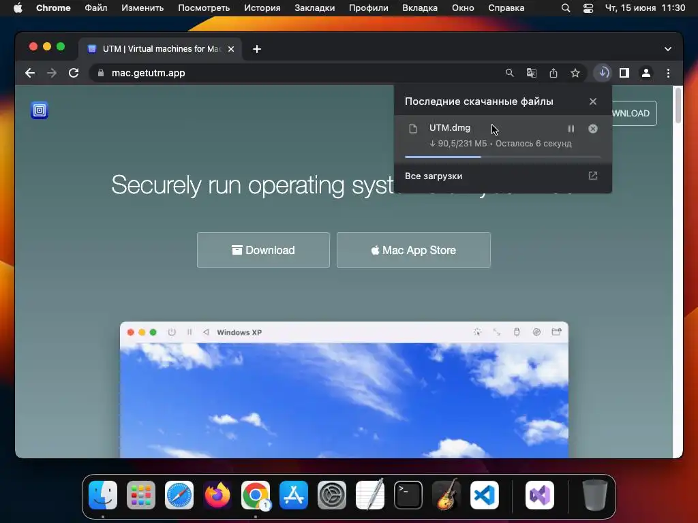Click the UTM logo on the page

[x=39, y=110]
